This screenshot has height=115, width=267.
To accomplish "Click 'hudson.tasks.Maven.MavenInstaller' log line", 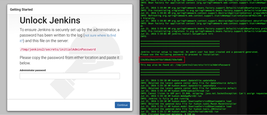I will click(188, 104).
